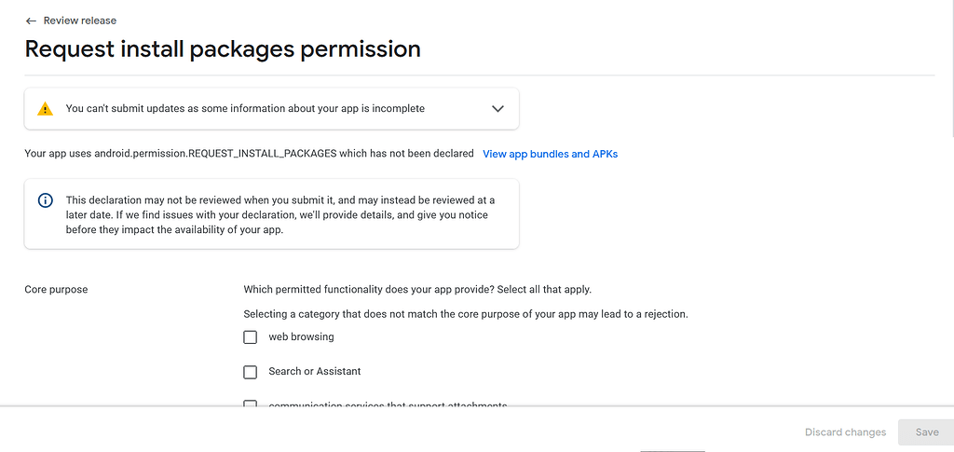The width and height of the screenshot is (954, 452).
Task: Click the Save button
Action: pyautogui.click(x=927, y=431)
